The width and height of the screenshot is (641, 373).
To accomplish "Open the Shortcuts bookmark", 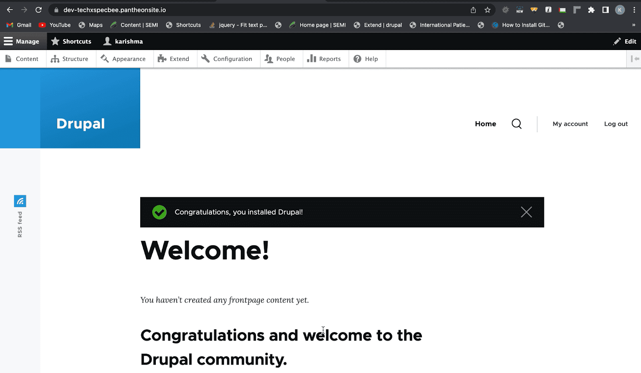I will pyautogui.click(x=183, y=25).
